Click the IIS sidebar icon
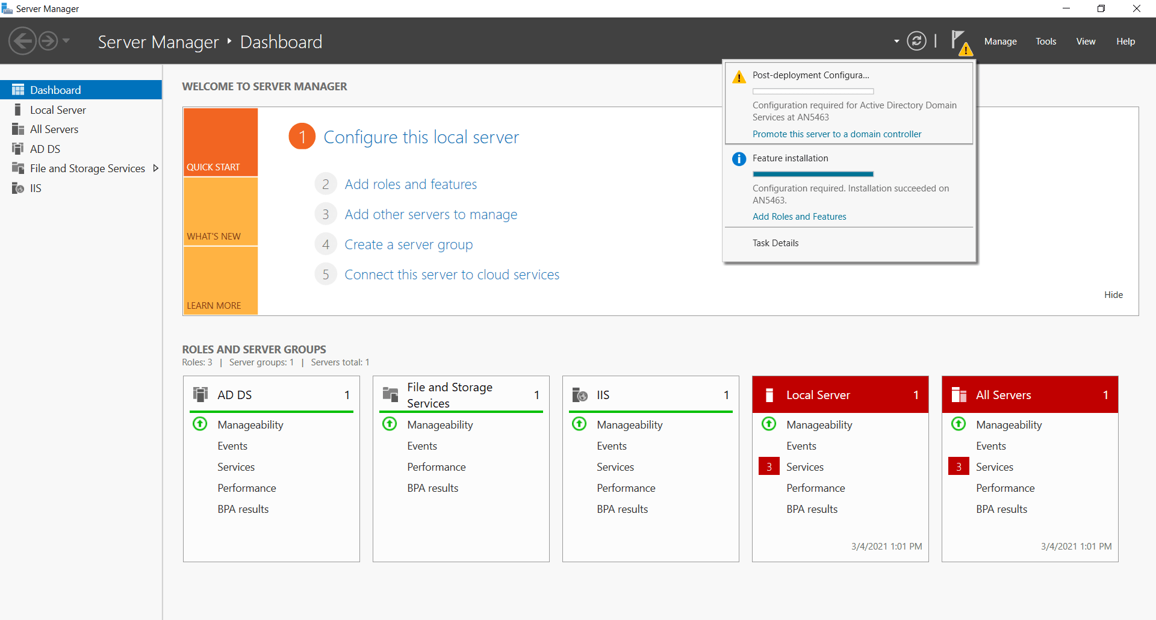The image size is (1156, 620). [18, 188]
